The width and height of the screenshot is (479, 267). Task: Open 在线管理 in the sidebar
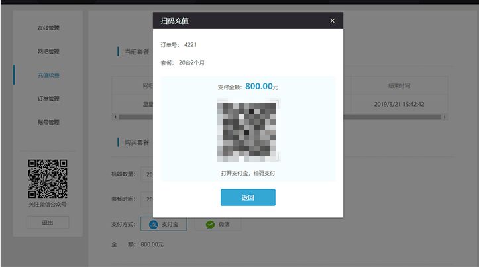coord(48,28)
